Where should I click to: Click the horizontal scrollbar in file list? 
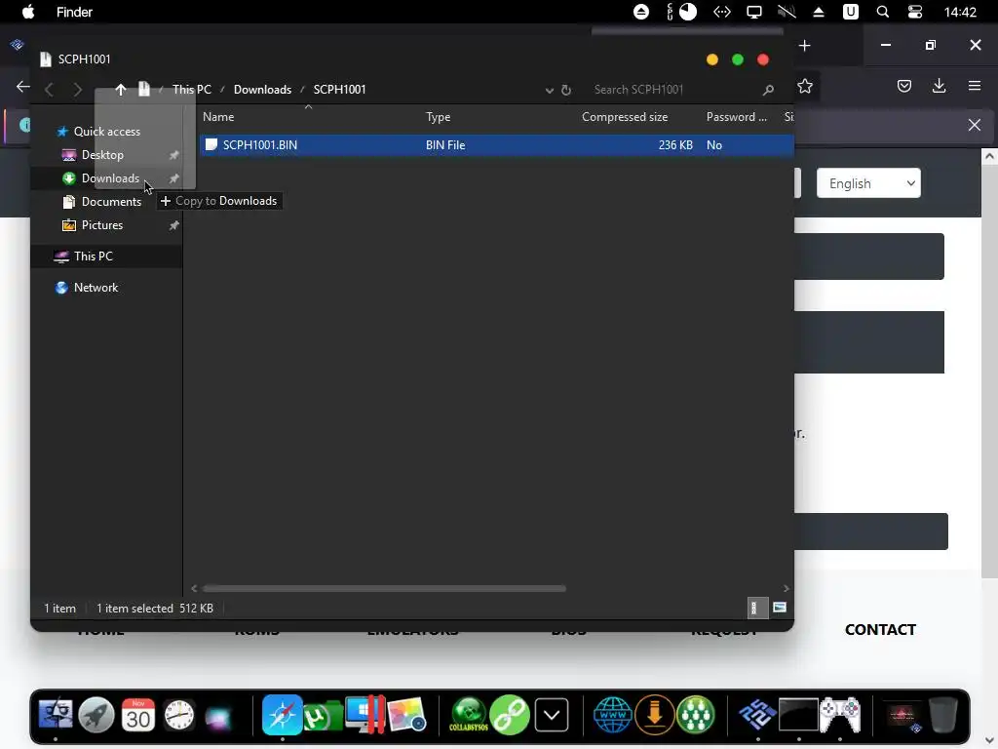tap(384, 588)
